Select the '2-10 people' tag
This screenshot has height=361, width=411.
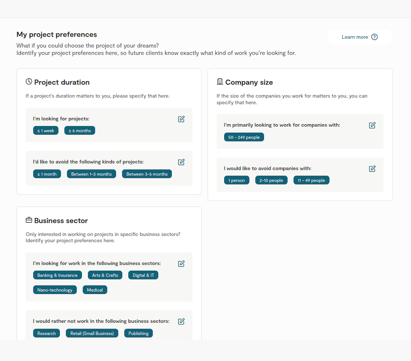(271, 180)
